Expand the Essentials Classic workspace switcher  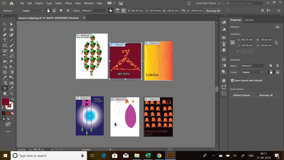pos(208,3)
